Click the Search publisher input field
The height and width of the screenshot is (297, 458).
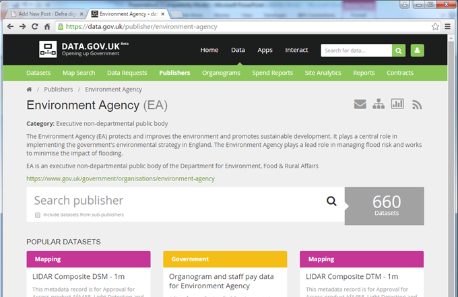(x=175, y=201)
